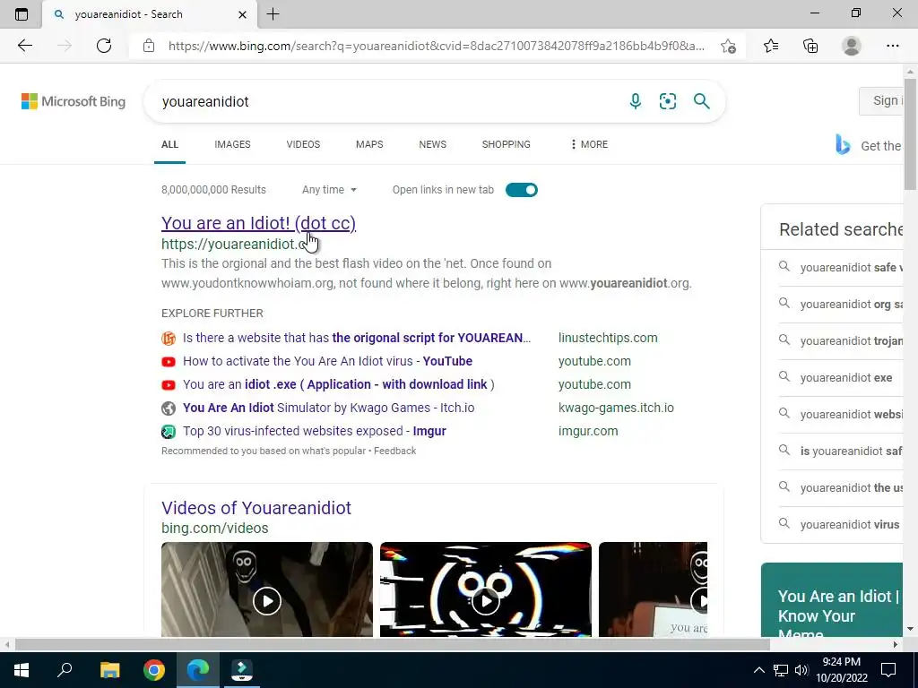The image size is (918, 688).
Task: Show hidden tray icons chevron
Action: (x=758, y=670)
